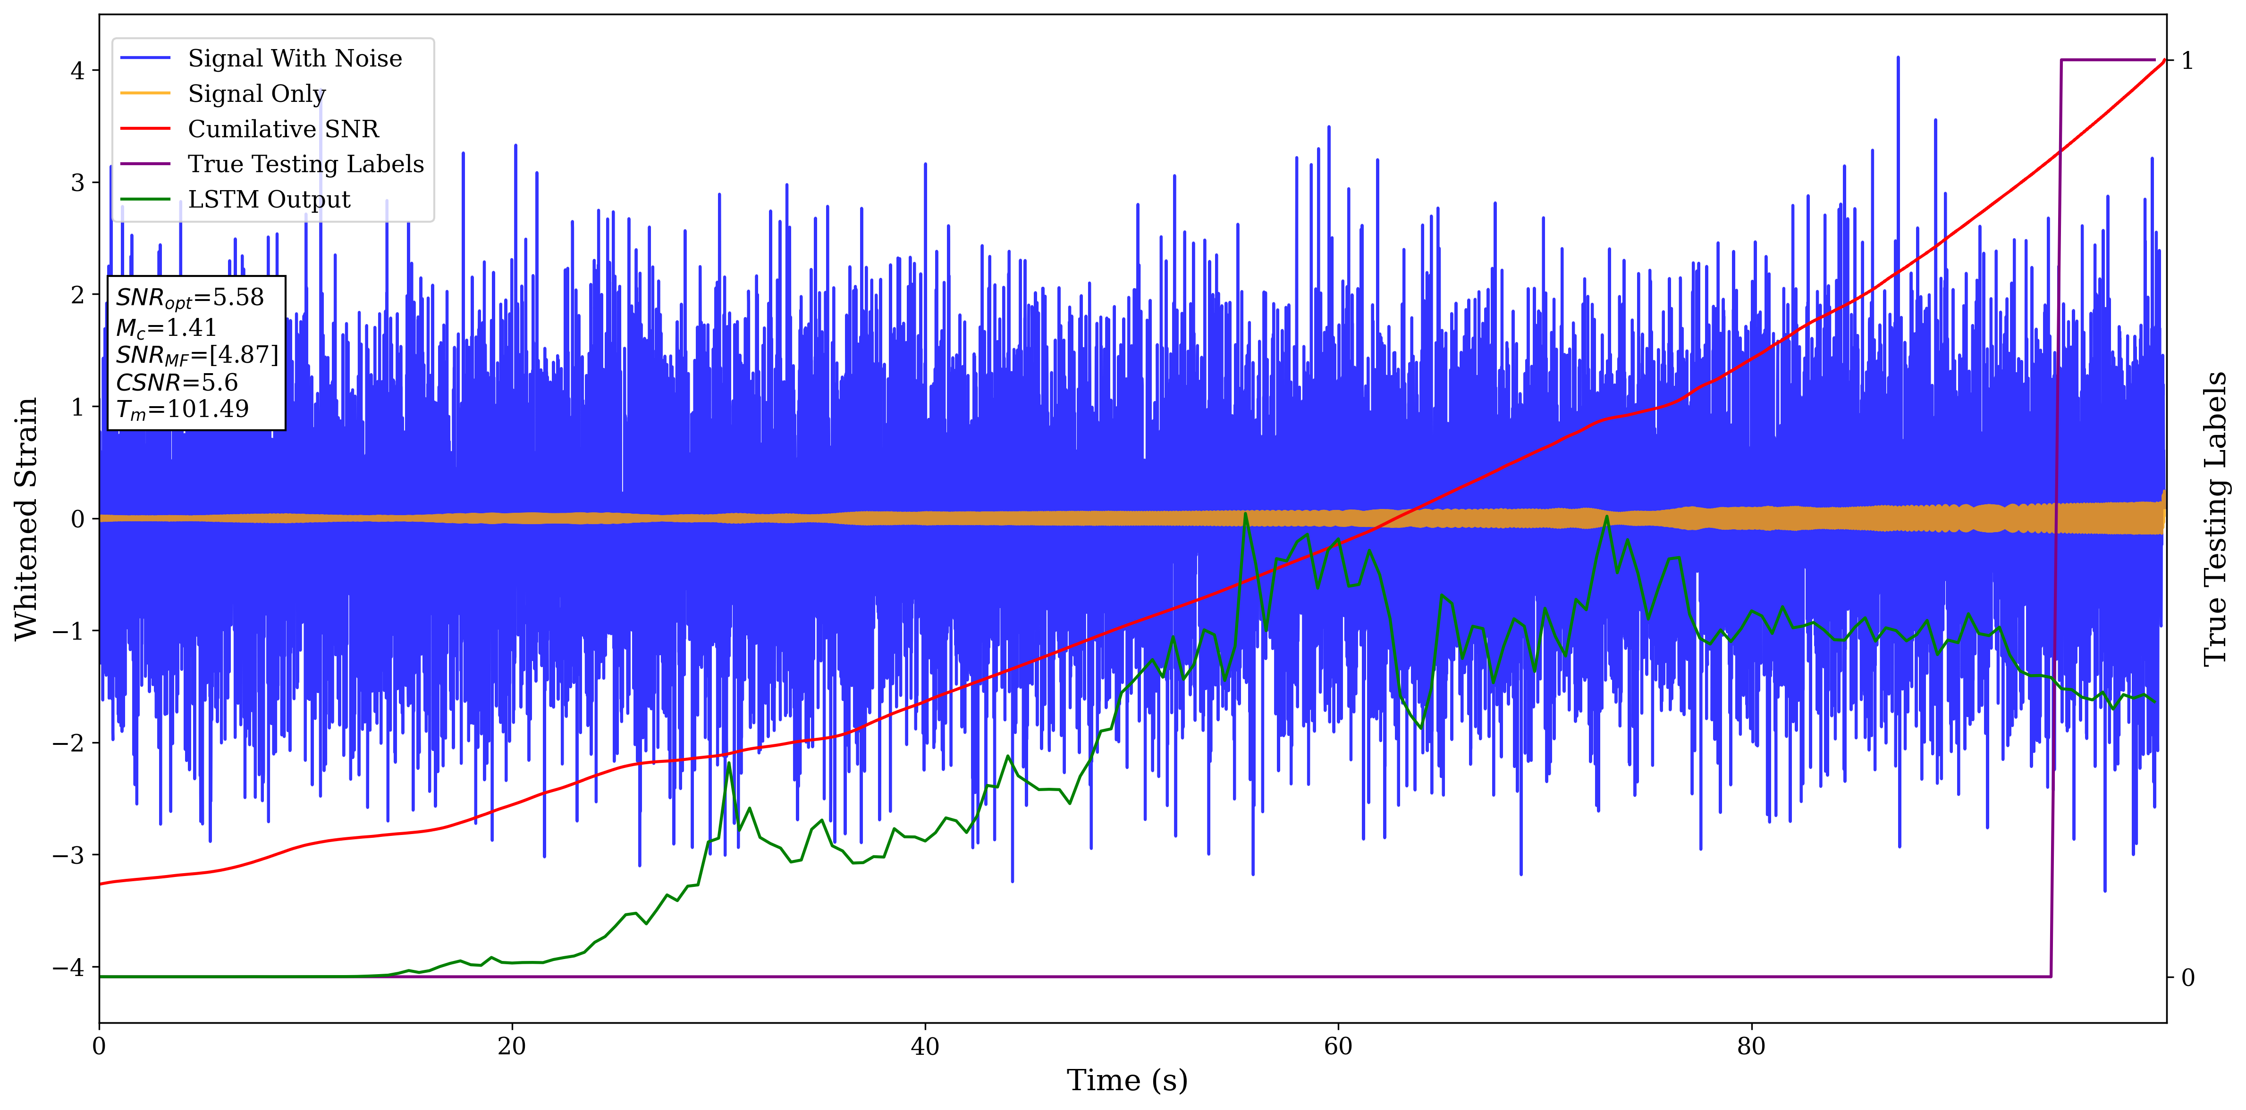Click the right-axis tick label 0
2246x1110 pixels.
click(2187, 977)
